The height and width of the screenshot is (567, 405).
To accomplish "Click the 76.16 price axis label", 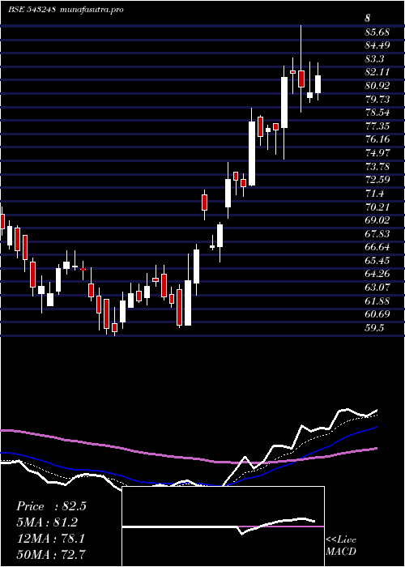I will point(377,139).
